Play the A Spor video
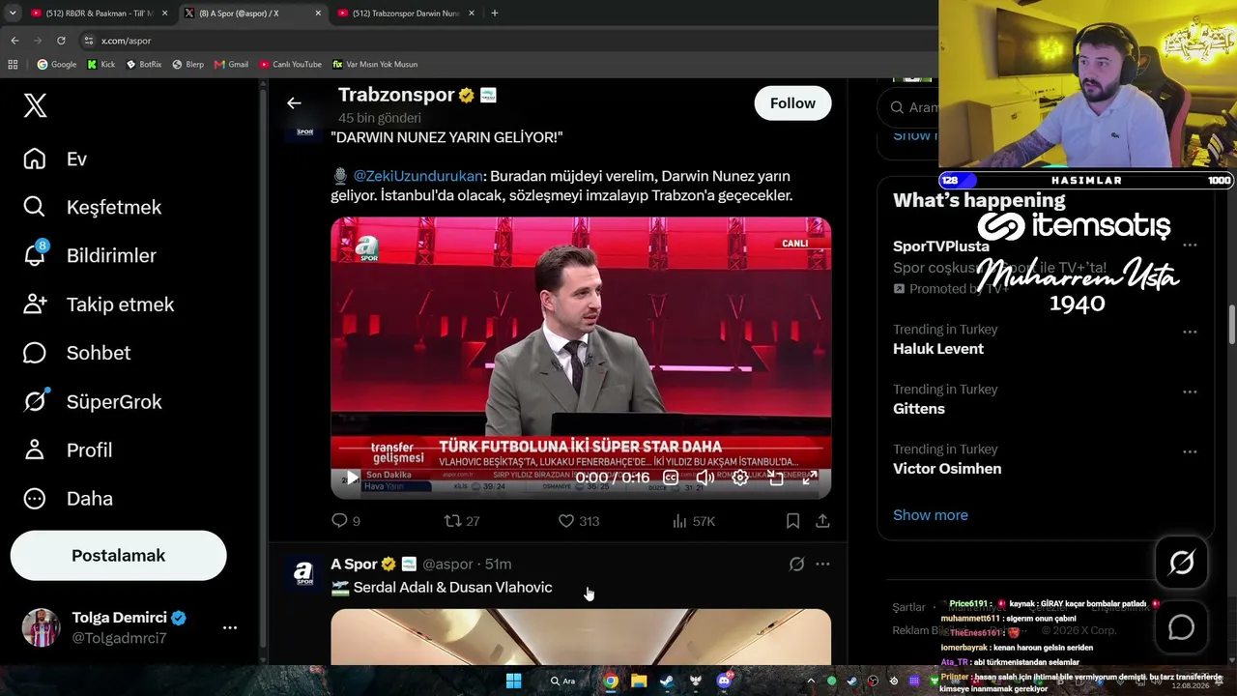Viewport: 1237px width, 696px height. click(352, 478)
